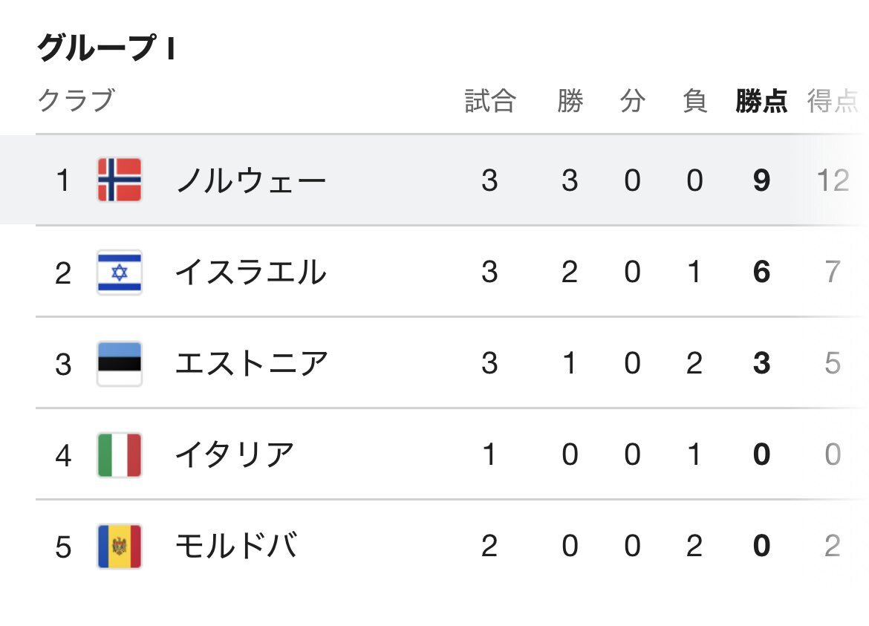This screenshot has width=869, height=626.
Task: Click the Estonia flag icon
Action: (x=120, y=363)
